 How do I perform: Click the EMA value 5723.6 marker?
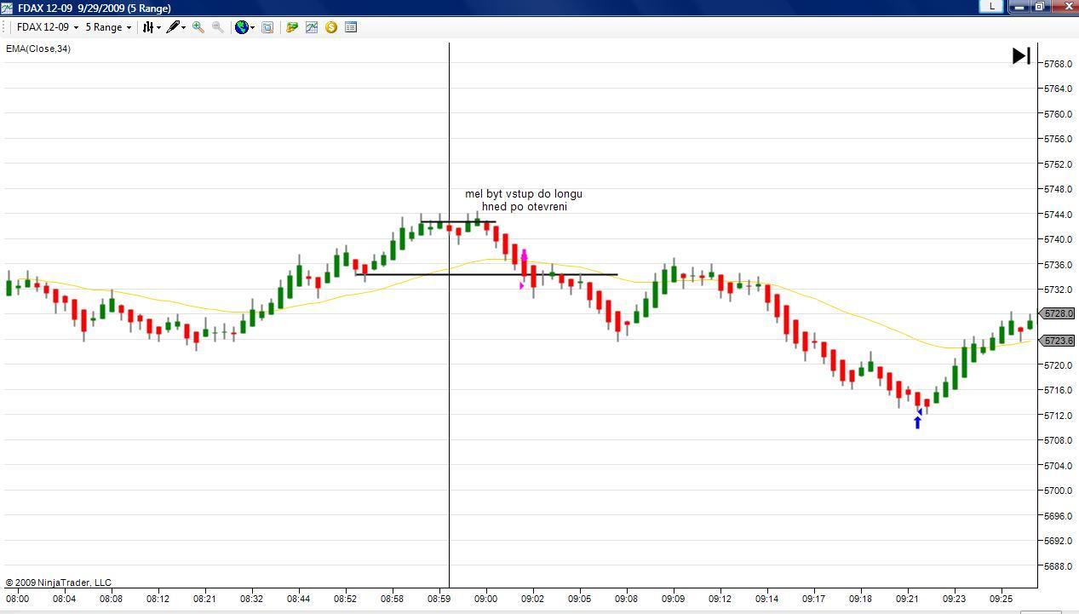click(x=1059, y=341)
